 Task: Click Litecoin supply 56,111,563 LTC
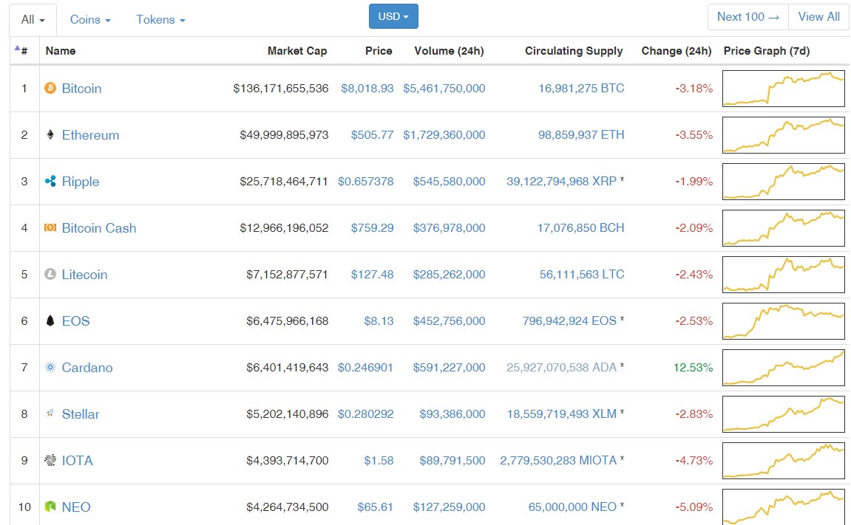pos(582,274)
